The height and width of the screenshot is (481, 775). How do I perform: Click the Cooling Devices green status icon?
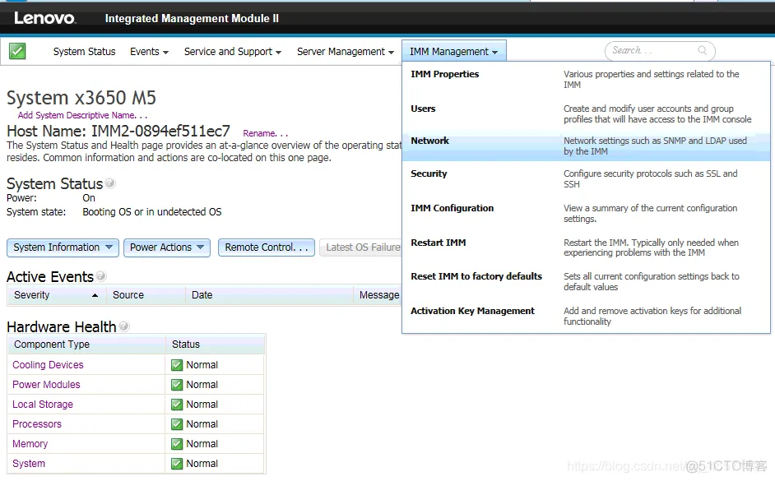[176, 365]
